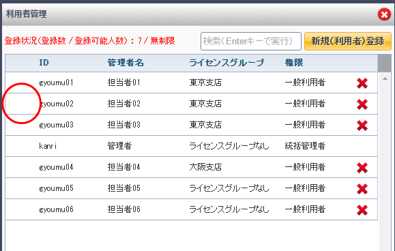
Task: Click 一般利用者 in gyoumu01 row
Action: (305, 83)
